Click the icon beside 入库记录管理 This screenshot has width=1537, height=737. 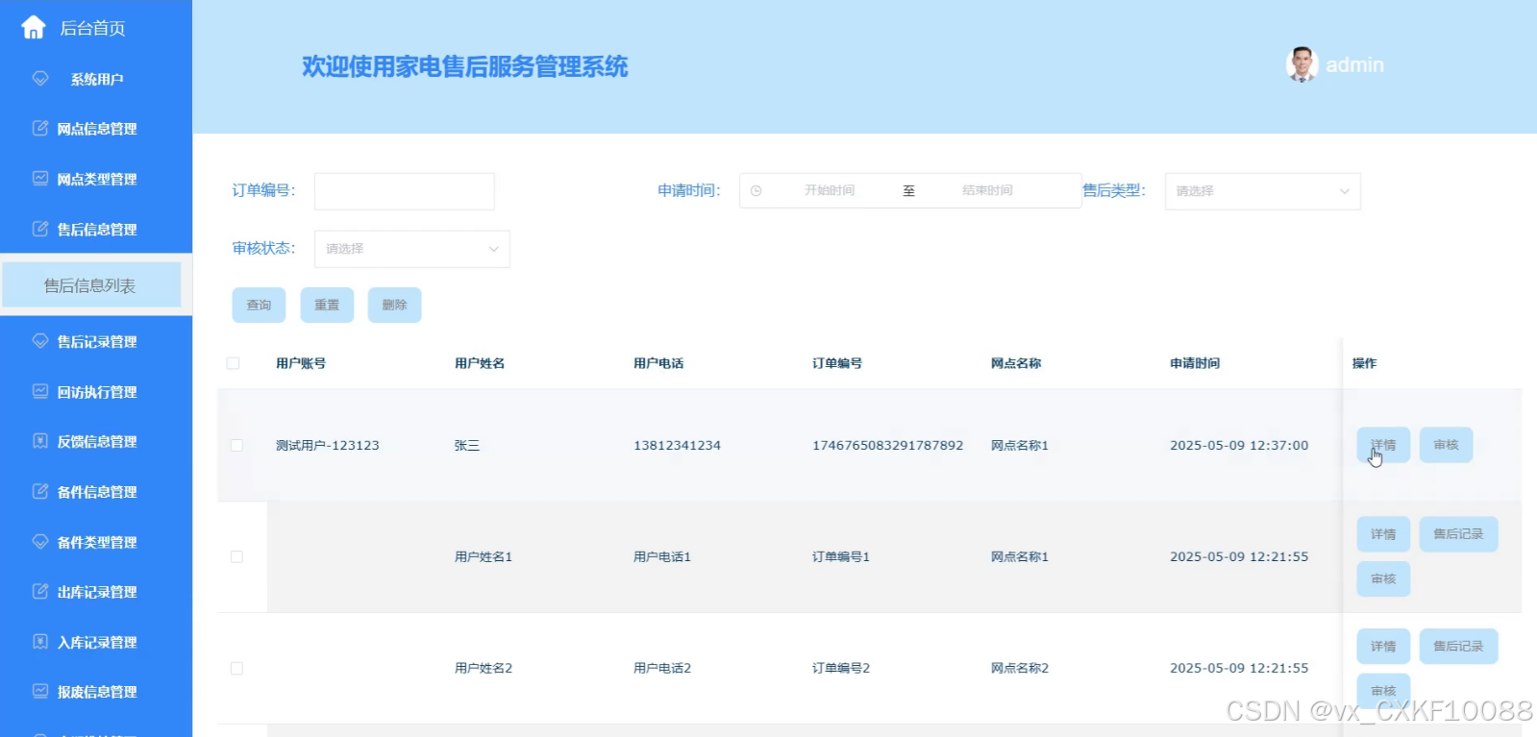(40, 642)
